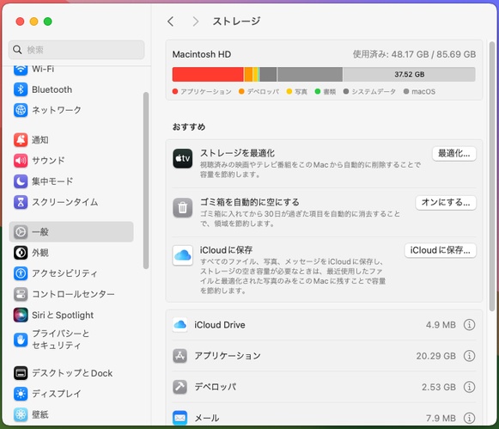Viewport: 499px width, 429px height.
Task: Click the ディスプレイ sun icon
Action: (x=21, y=394)
